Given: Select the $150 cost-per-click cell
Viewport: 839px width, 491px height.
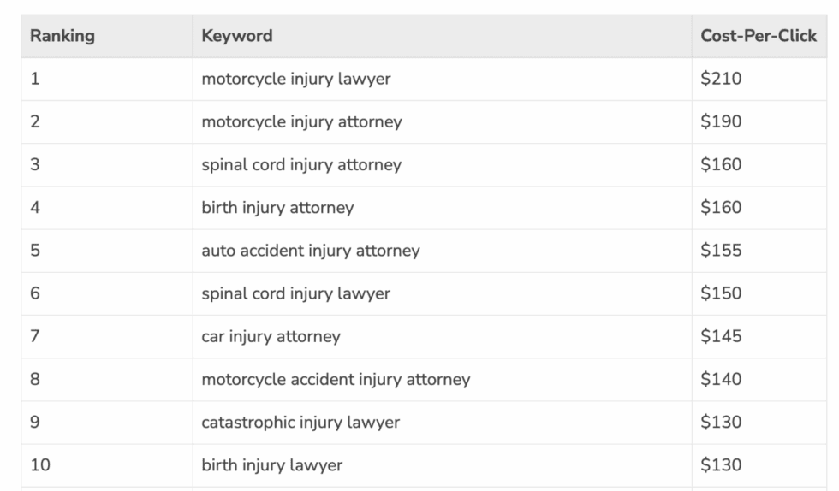Looking at the screenshot, I should 721,293.
